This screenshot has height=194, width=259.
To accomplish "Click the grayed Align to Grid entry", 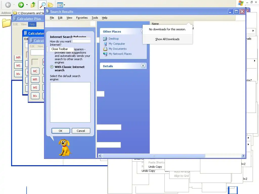I will click(x=181, y=176).
